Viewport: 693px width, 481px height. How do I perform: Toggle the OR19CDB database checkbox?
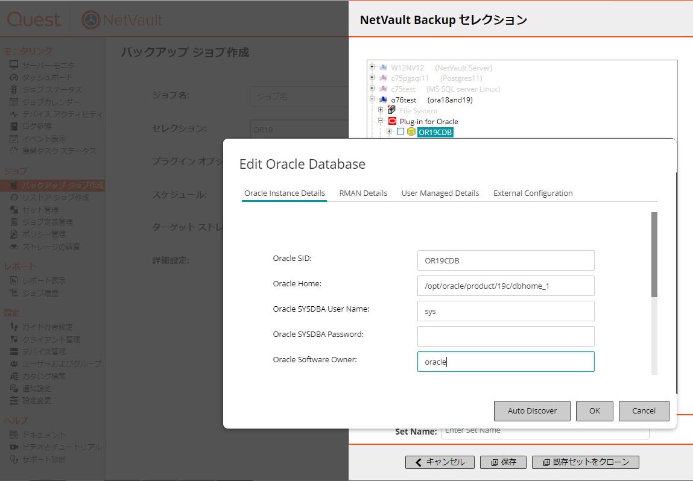(x=400, y=131)
